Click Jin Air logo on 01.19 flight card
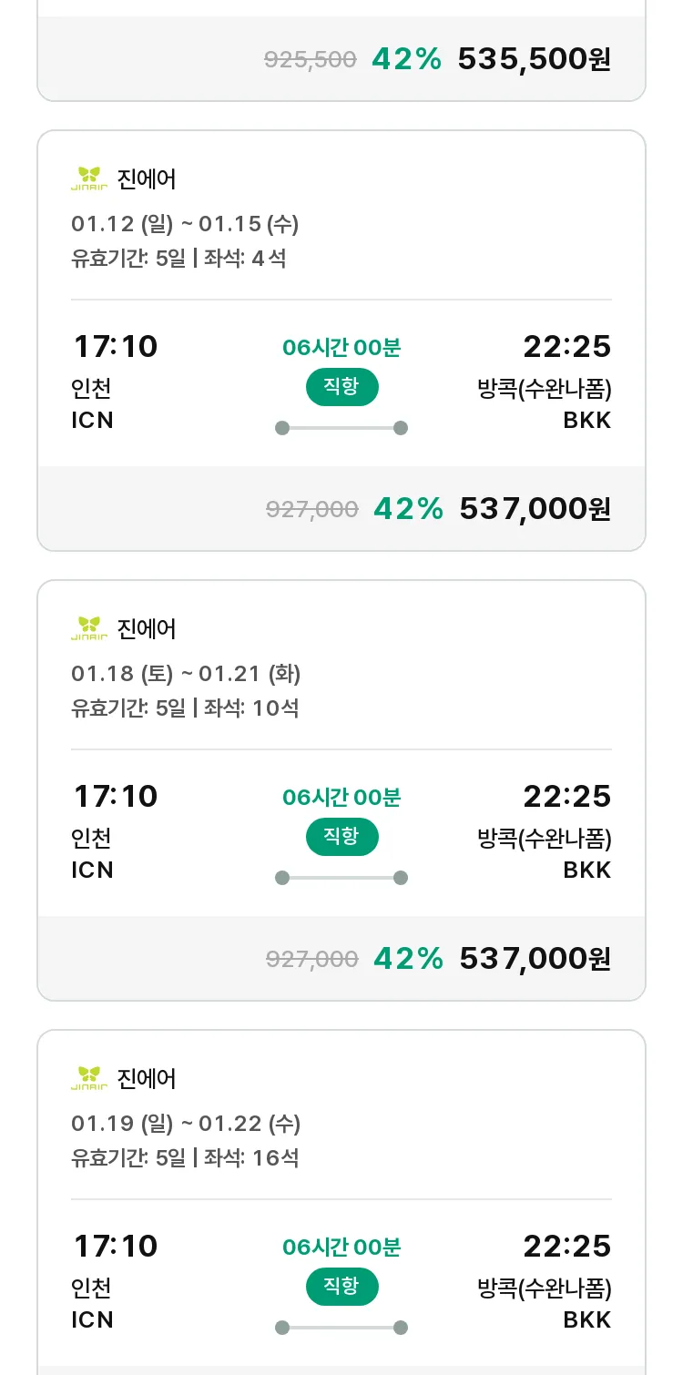This screenshot has height=1375, width=683. [89, 1078]
